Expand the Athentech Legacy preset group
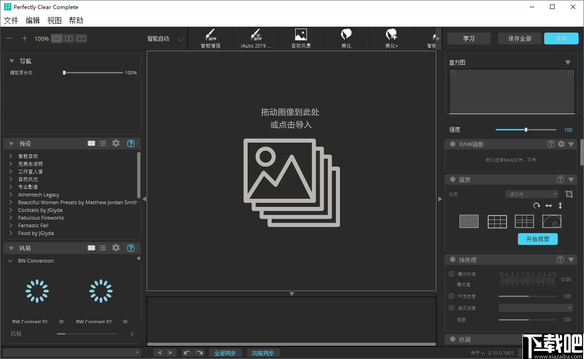This screenshot has height=359, width=584. click(11, 195)
